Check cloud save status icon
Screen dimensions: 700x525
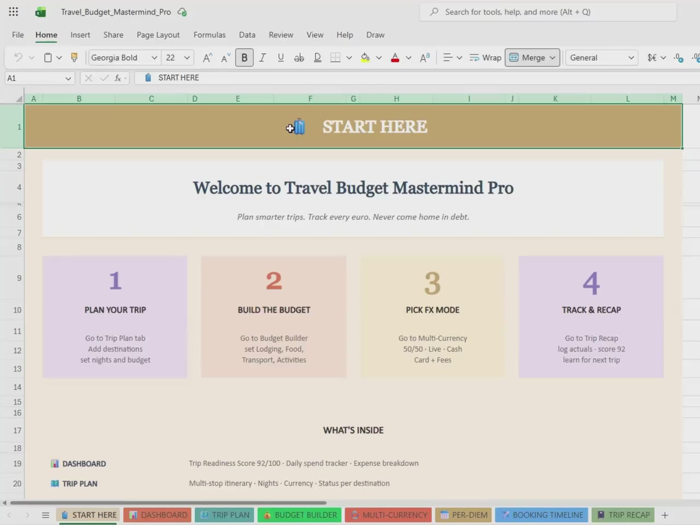pos(182,12)
